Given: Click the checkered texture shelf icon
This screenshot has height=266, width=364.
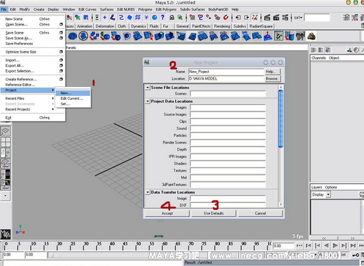Looking at the screenshot, I should coord(279,36).
